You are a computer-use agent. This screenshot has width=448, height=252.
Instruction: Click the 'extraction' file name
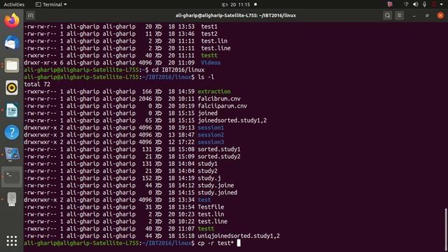[214, 92]
